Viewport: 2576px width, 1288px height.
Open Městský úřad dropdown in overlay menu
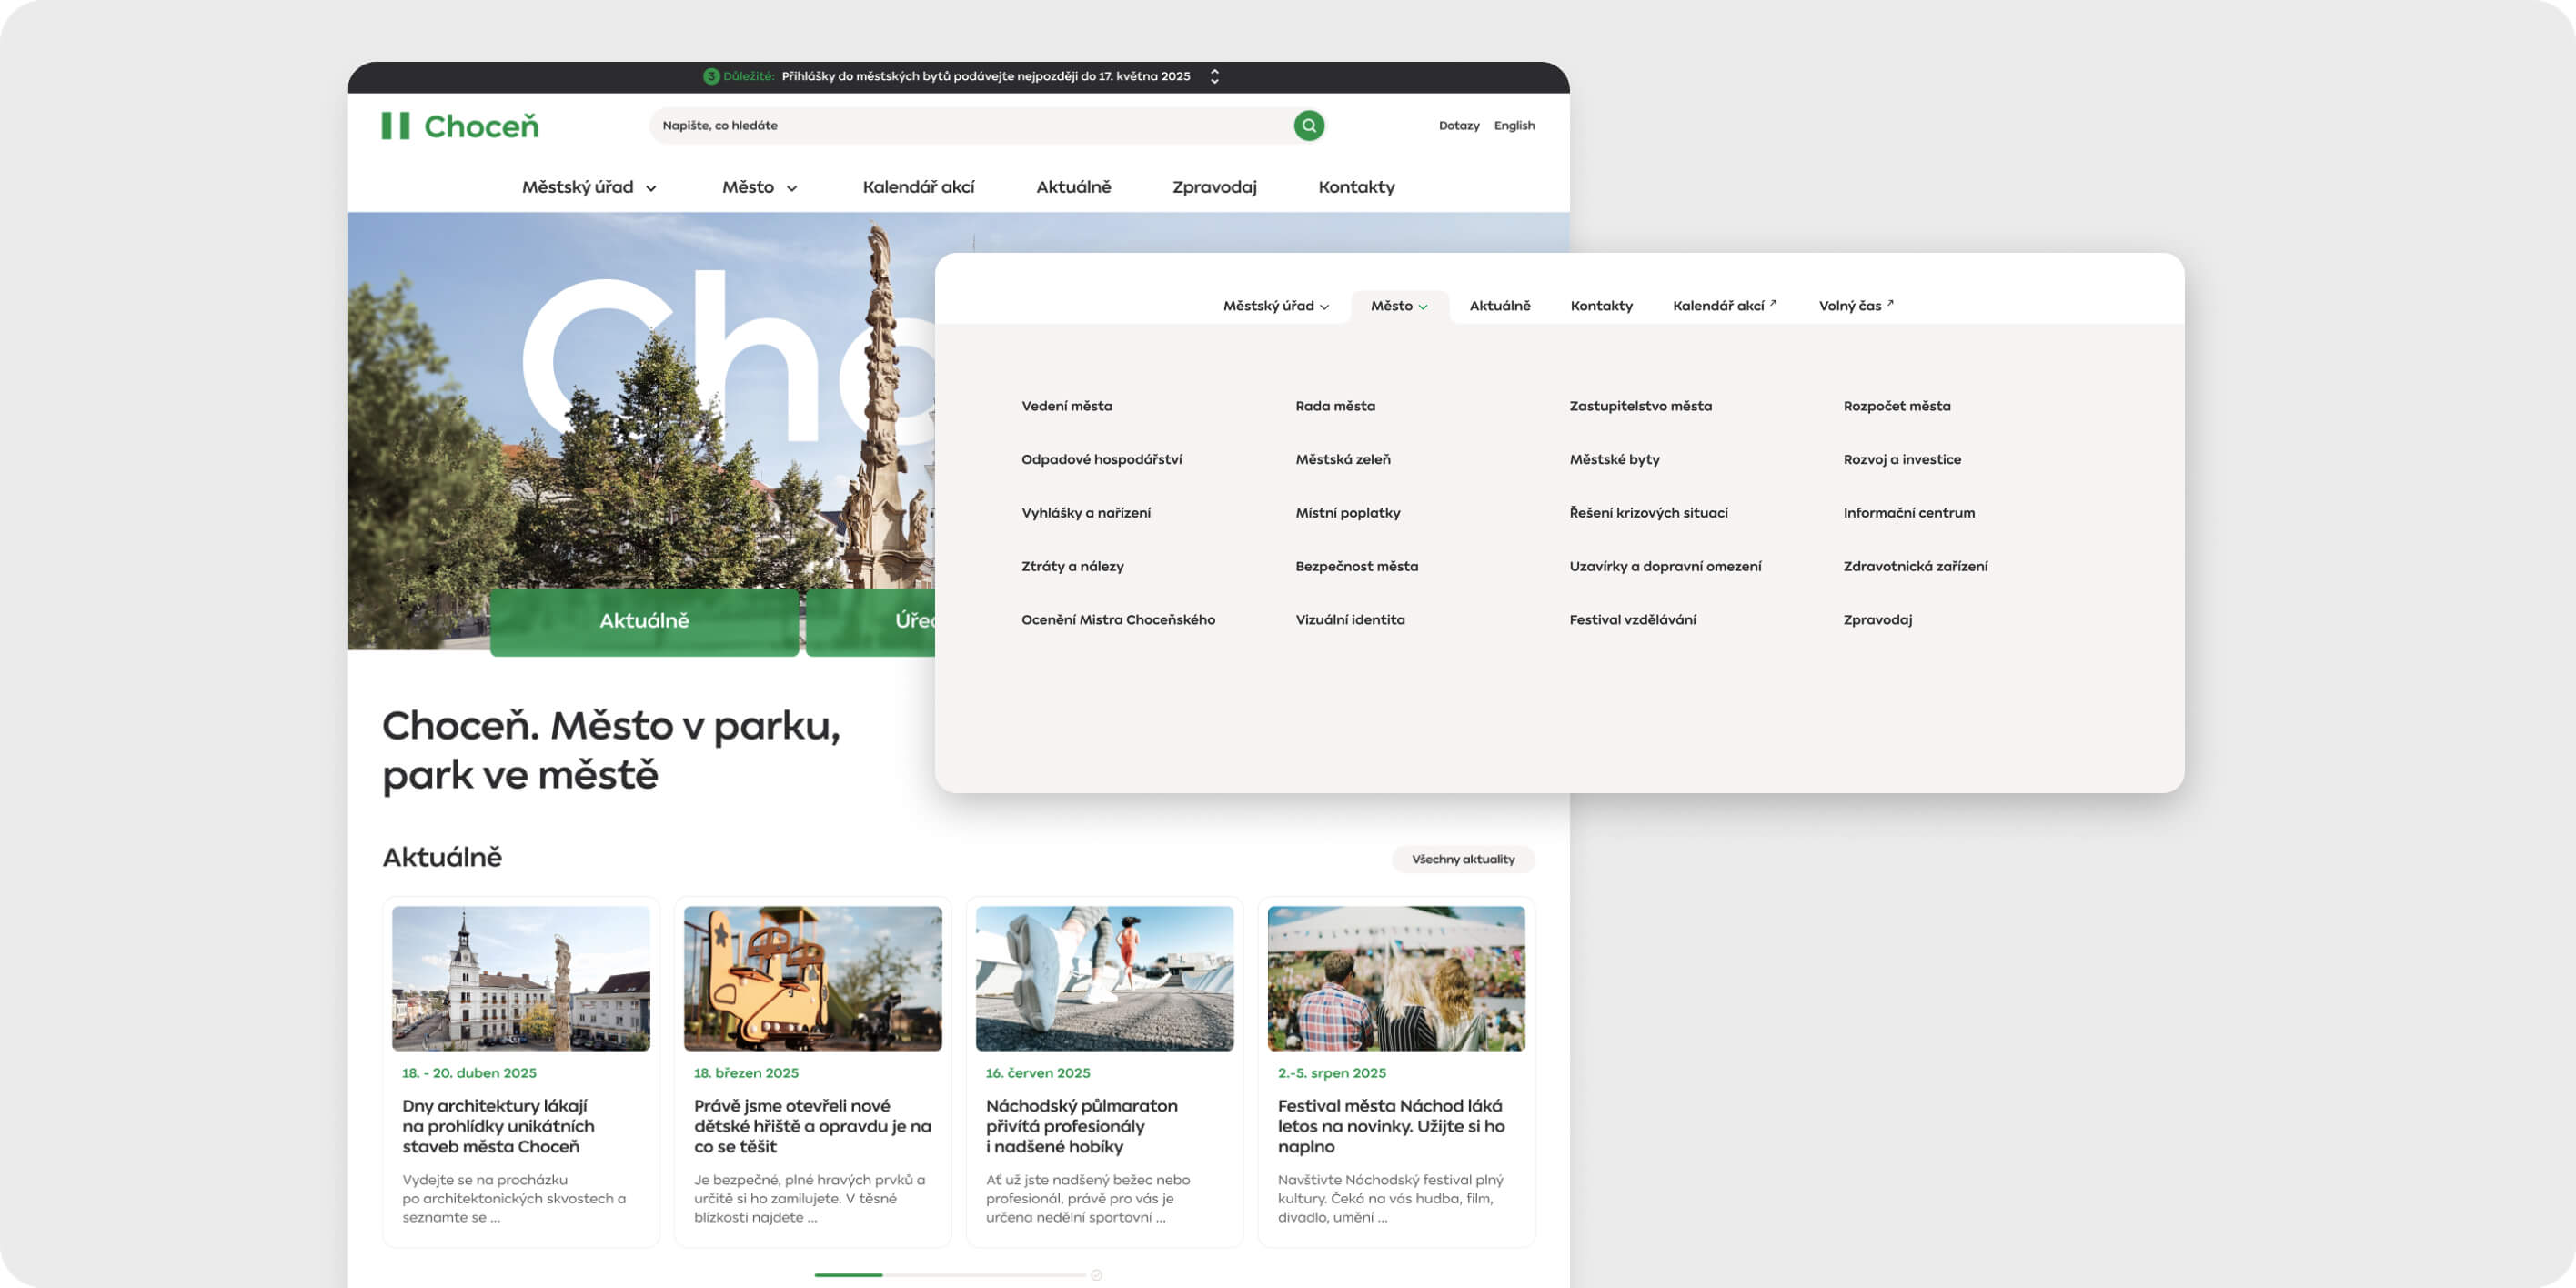click(x=1275, y=306)
